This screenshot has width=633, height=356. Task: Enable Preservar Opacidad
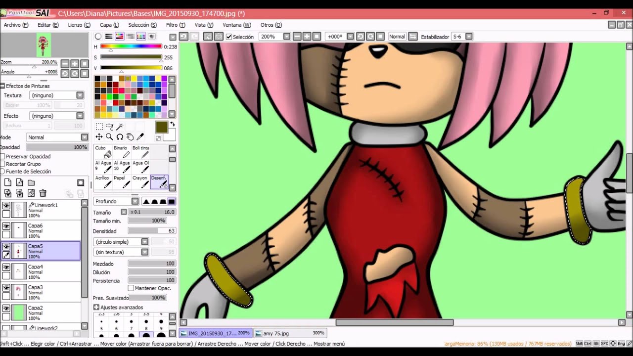pyautogui.click(x=2, y=157)
